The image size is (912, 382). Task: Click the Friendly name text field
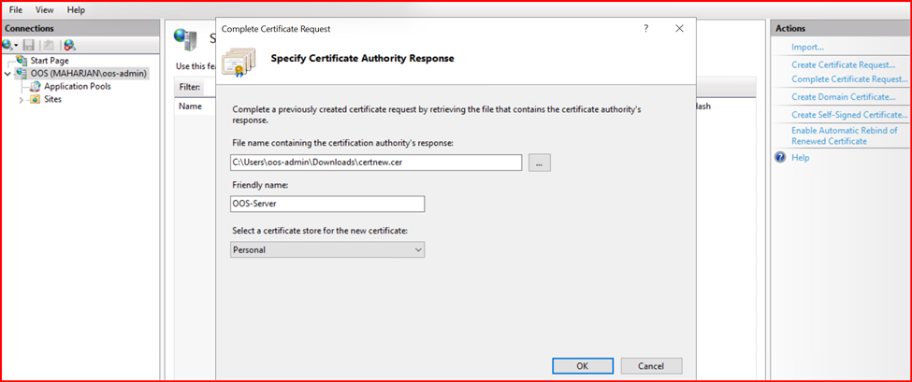tap(327, 204)
